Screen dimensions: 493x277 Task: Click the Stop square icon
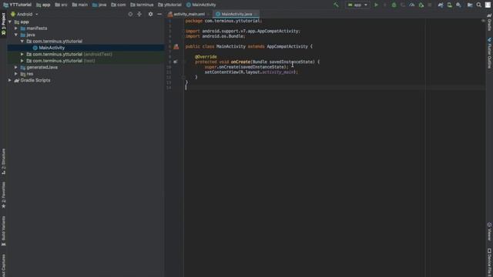pos(430,5)
